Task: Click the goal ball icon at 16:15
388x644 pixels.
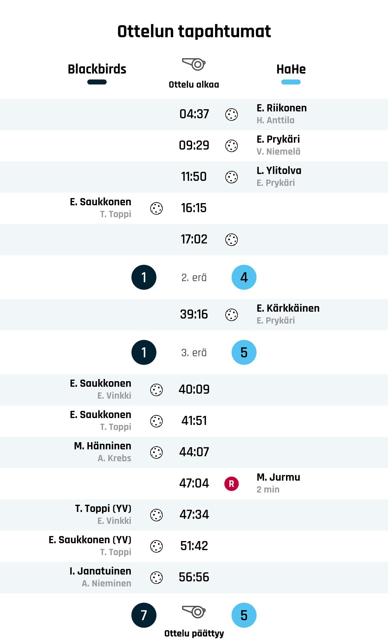Action: (x=156, y=208)
